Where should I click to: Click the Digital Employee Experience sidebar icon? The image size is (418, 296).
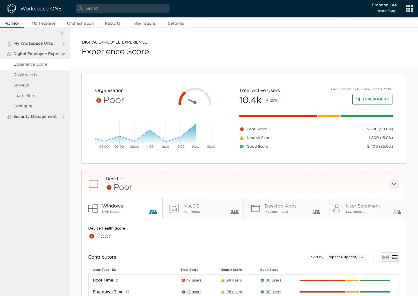tap(9, 54)
